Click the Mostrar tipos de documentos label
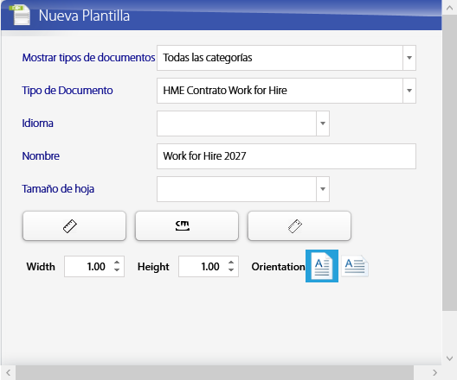This screenshot has height=380, width=457. [88, 58]
